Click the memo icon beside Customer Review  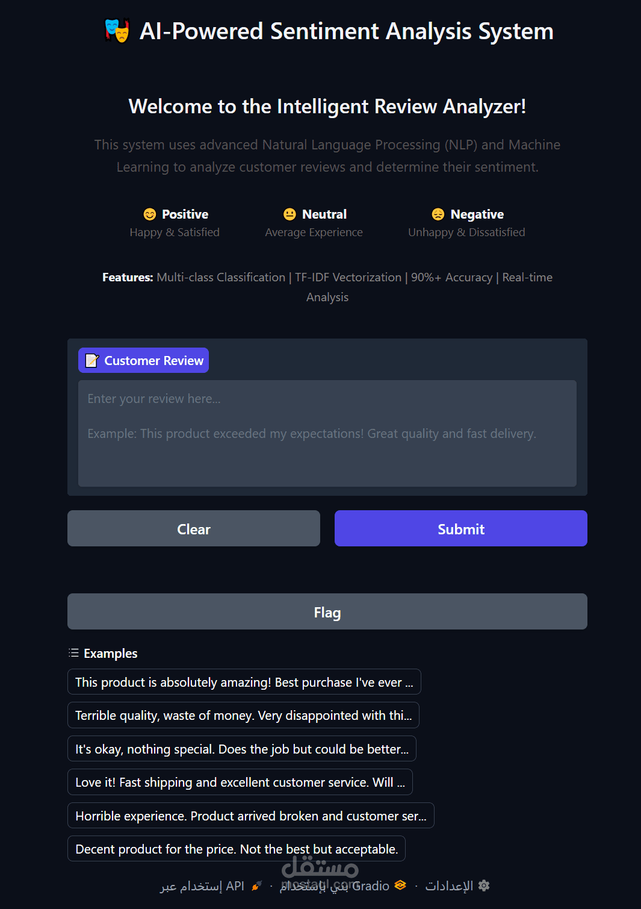point(92,361)
